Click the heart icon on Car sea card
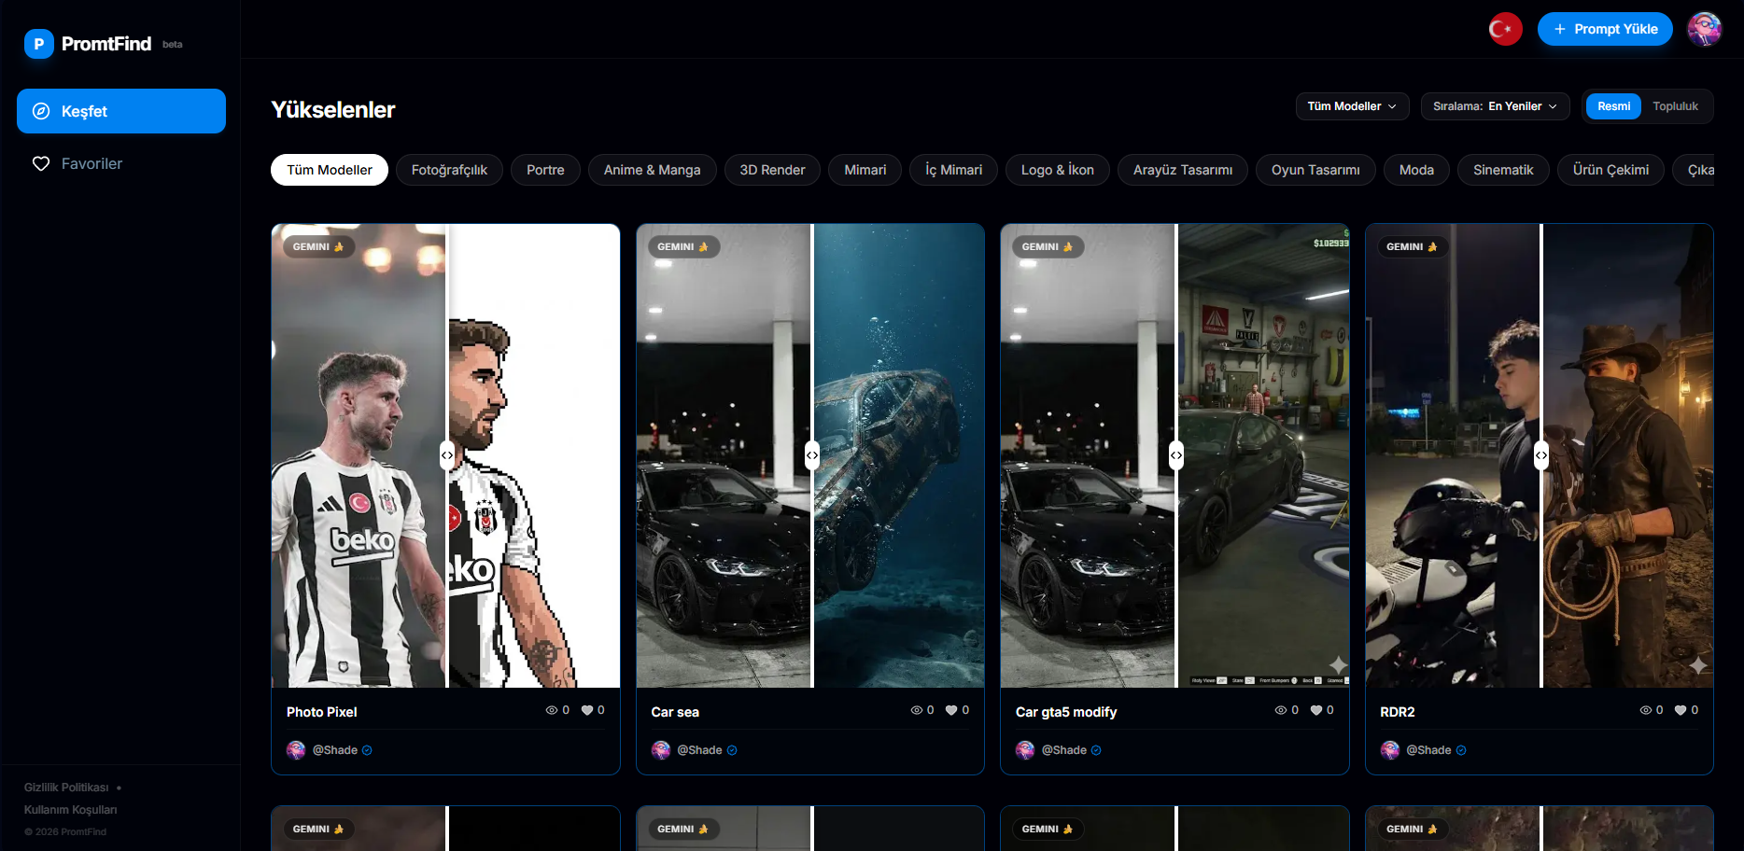The width and height of the screenshot is (1744, 851). (951, 710)
